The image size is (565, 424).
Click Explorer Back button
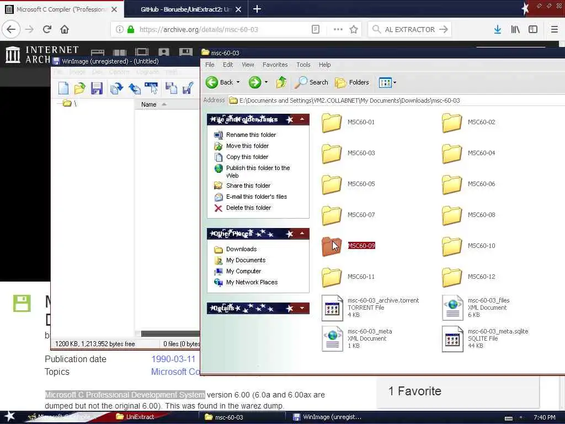(220, 83)
